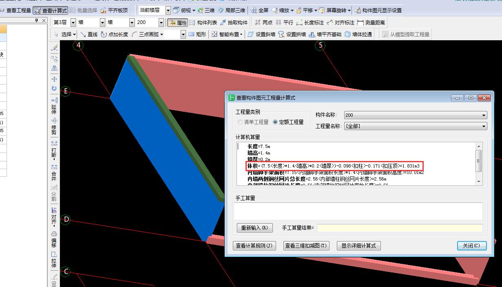
Task: Select 偏移 (offset) tool
Action: pyautogui.click(x=54, y=240)
